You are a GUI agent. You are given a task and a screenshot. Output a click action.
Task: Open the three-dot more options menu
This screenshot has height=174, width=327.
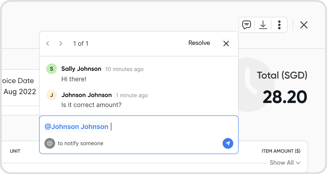click(x=279, y=25)
